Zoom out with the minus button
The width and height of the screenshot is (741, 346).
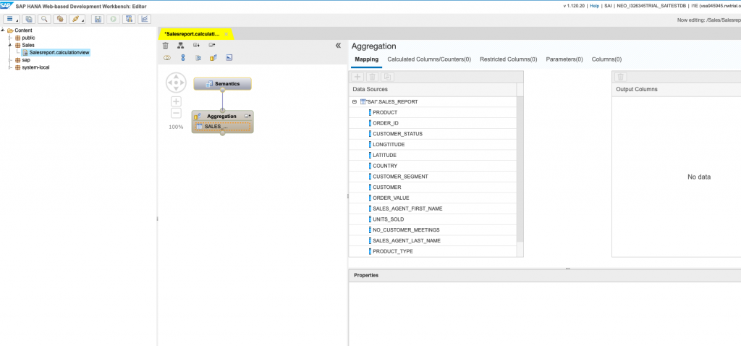coord(176,114)
